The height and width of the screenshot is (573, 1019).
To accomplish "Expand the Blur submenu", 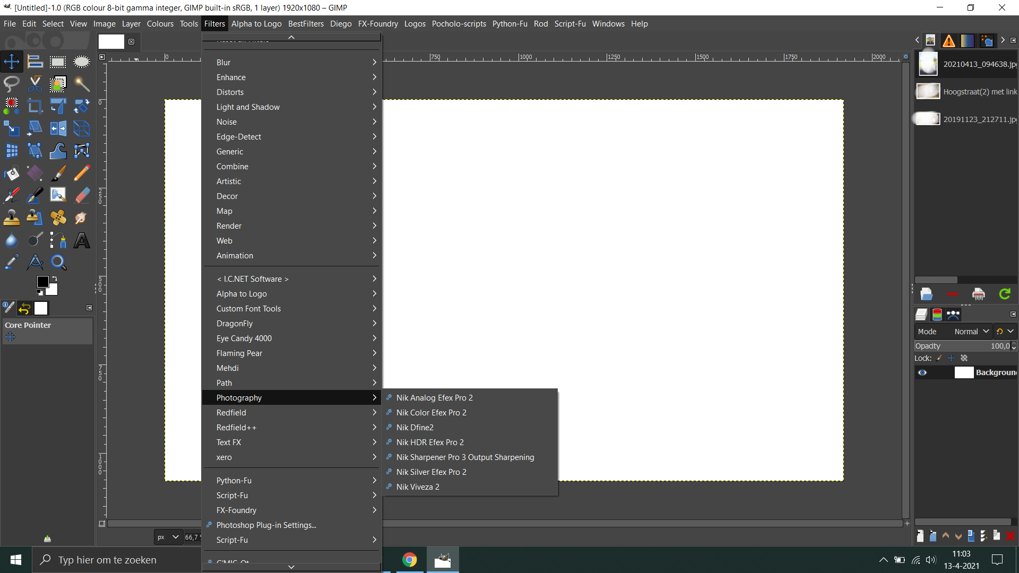I will 292,62.
